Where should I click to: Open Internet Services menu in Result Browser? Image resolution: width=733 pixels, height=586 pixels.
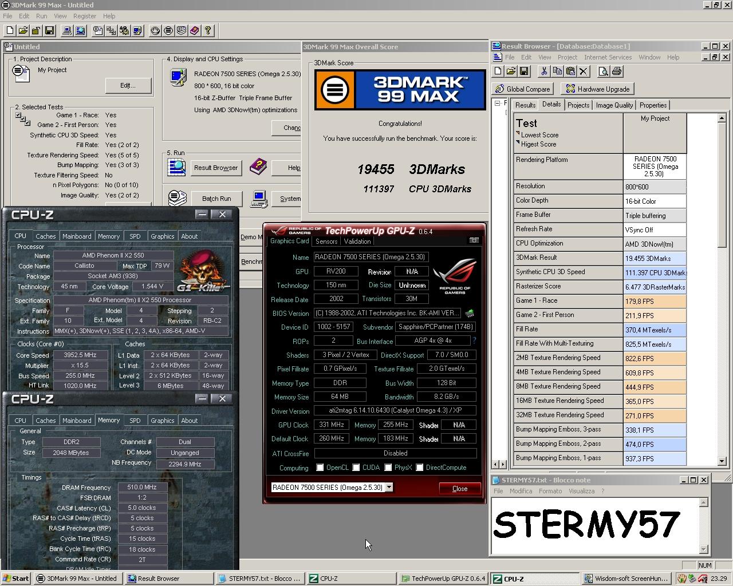pos(608,57)
